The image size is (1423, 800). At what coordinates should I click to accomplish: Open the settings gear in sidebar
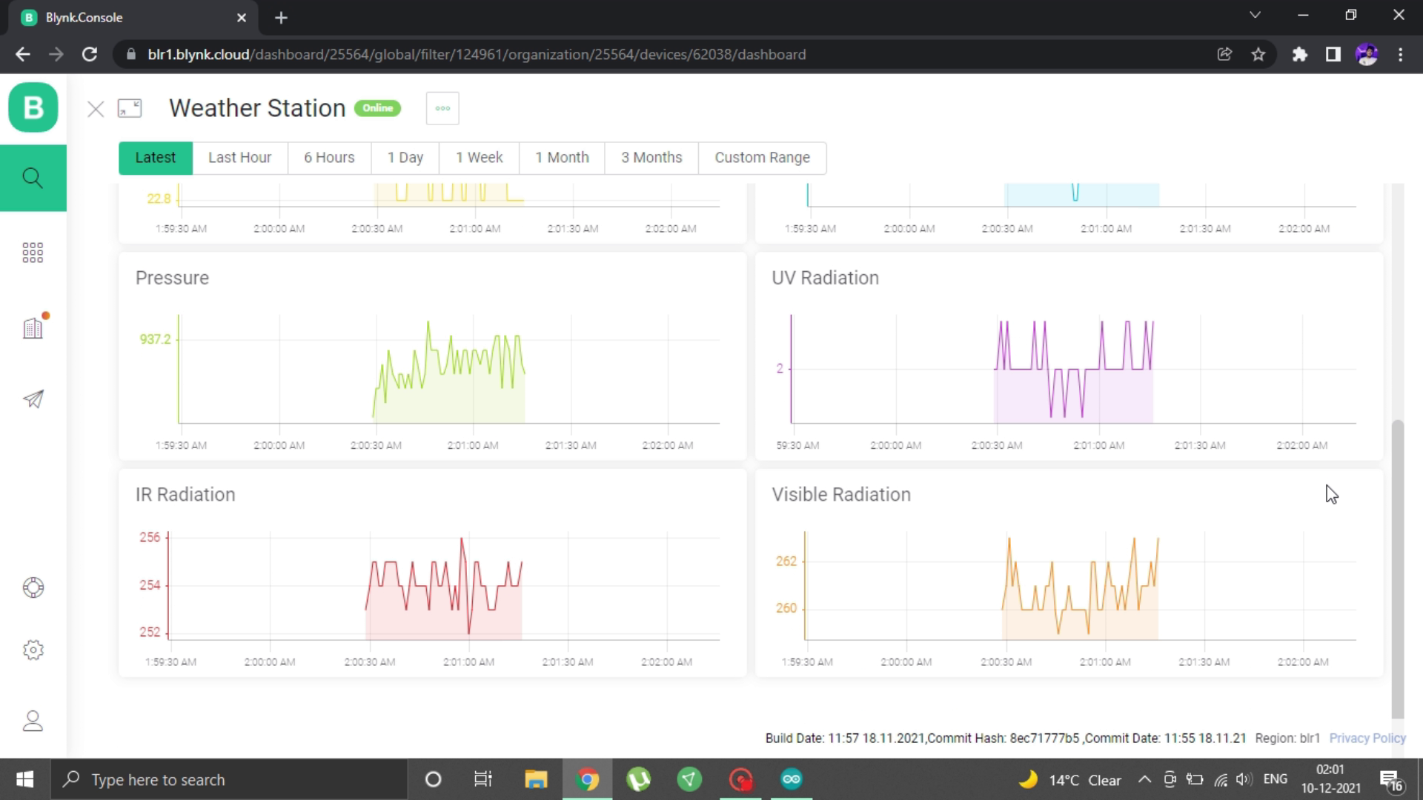click(33, 650)
